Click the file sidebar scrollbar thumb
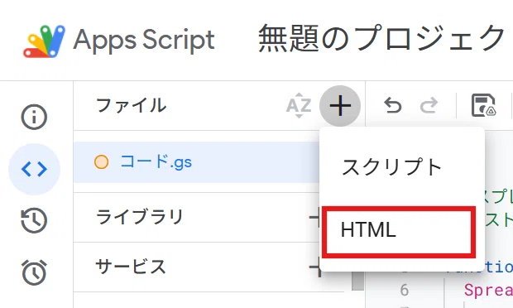 (357, 281)
